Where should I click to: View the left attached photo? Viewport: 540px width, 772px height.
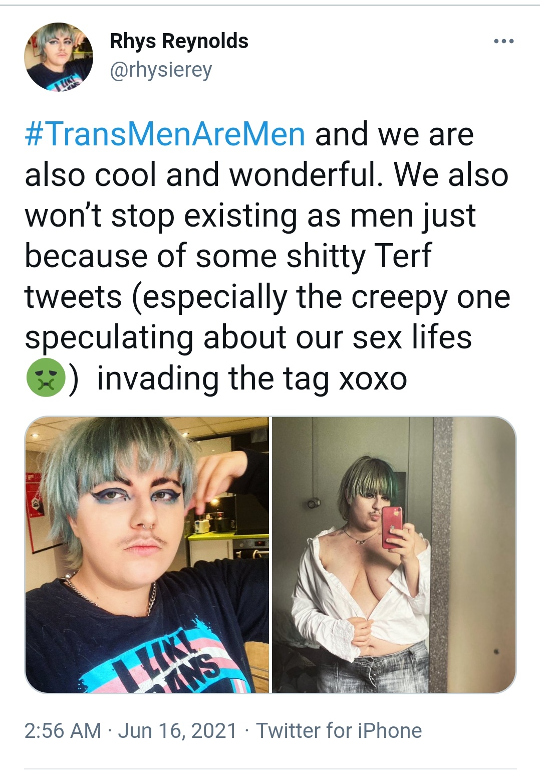pos(147,554)
